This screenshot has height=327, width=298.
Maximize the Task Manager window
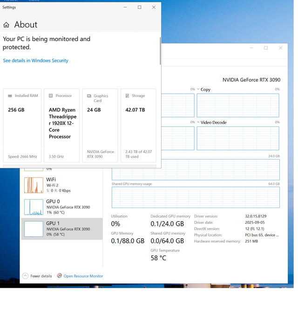266,48
